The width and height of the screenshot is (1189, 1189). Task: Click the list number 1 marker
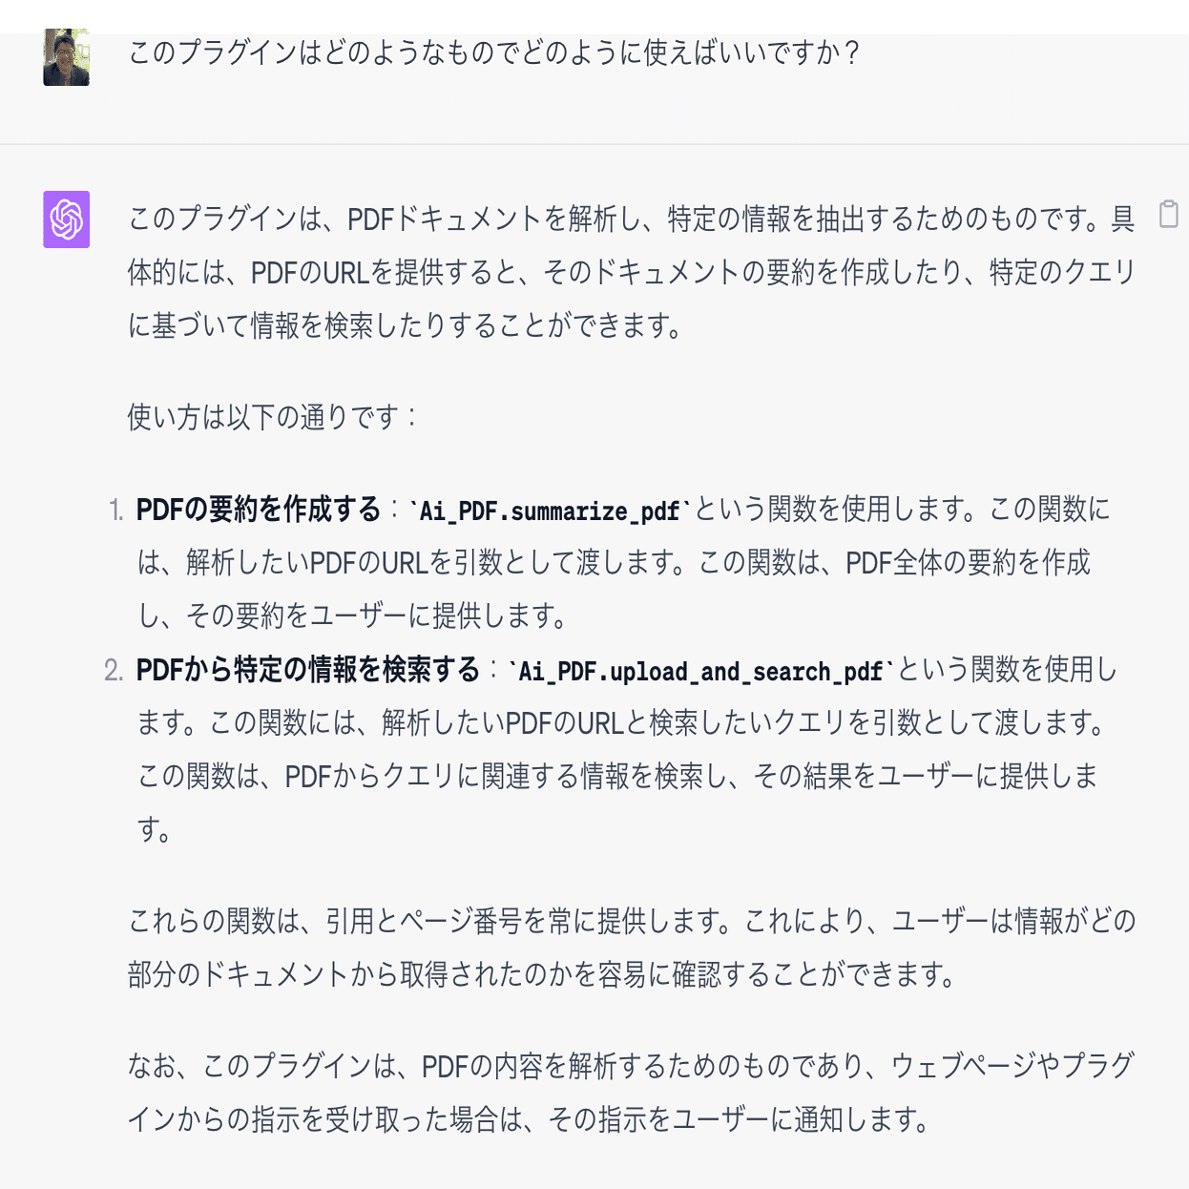[115, 511]
